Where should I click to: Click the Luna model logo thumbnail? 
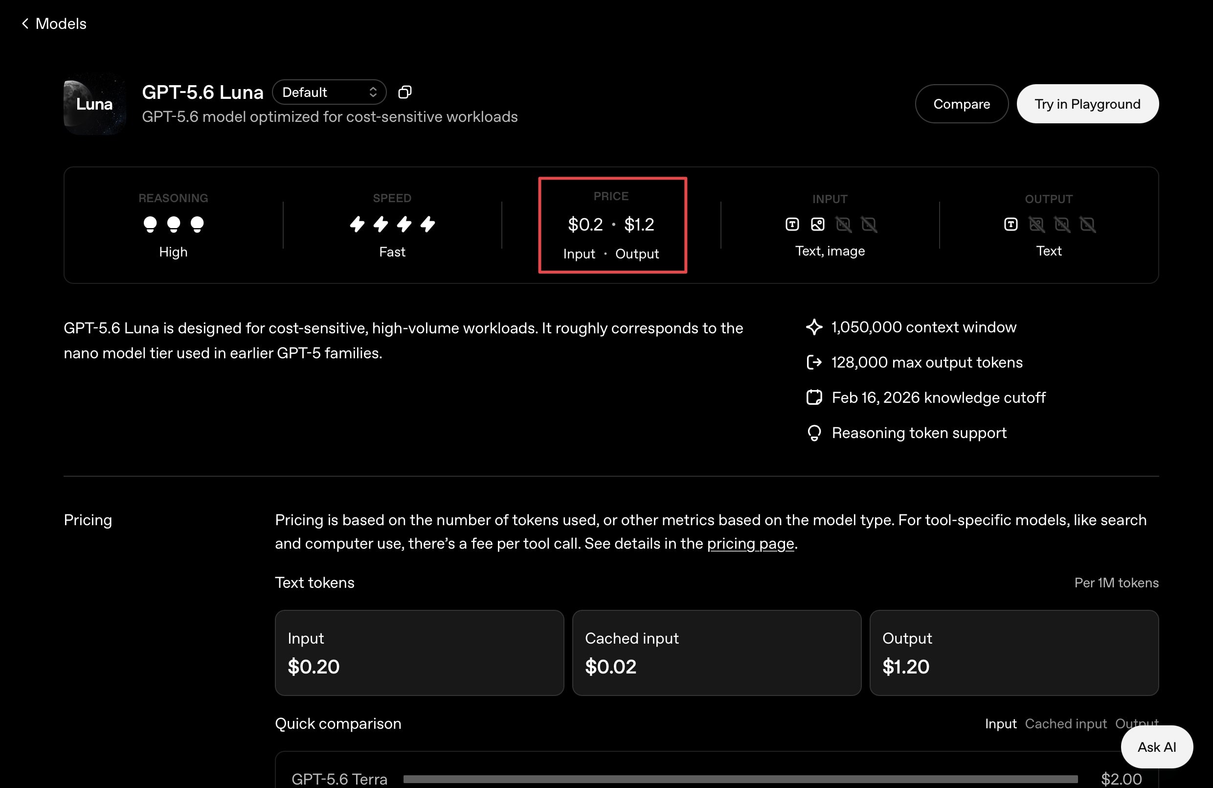(x=95, y=104)
